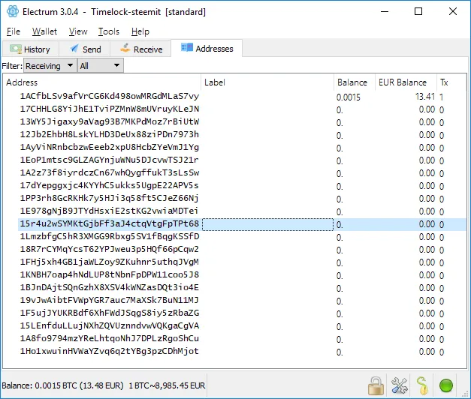The height and width of the screenshot is (399, 471).
Task: Select address 1A2z73f8iyrdczCn67whQygffukT3sLsSw
Action: (x=110, y=172)
